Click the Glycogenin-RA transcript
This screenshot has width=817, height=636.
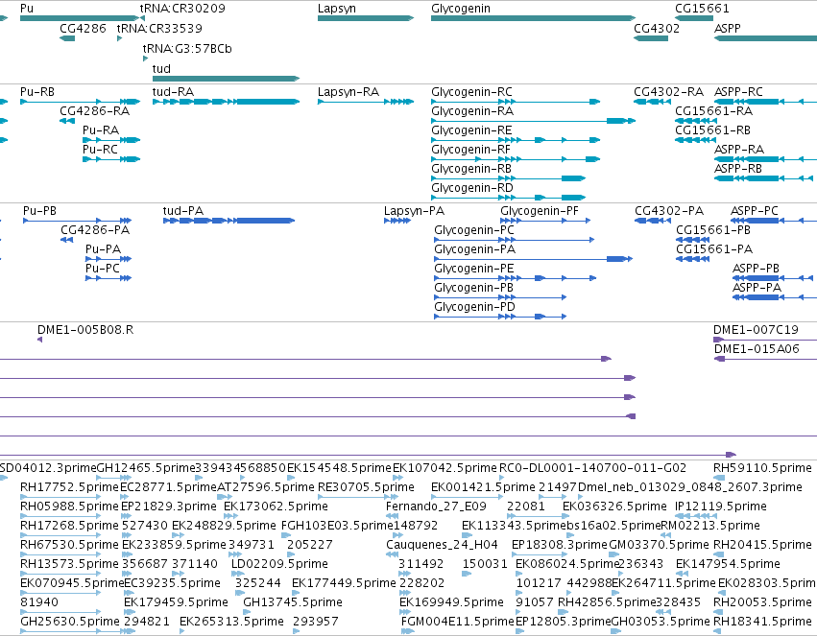pos(534,121)
